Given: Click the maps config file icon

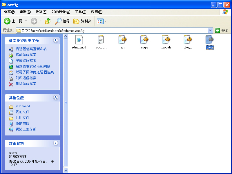Looking at the screenshot, I should (144, 40).
